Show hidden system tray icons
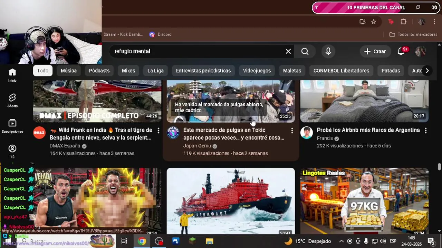This screenshot has height=248, width=442. pos(341,241)
